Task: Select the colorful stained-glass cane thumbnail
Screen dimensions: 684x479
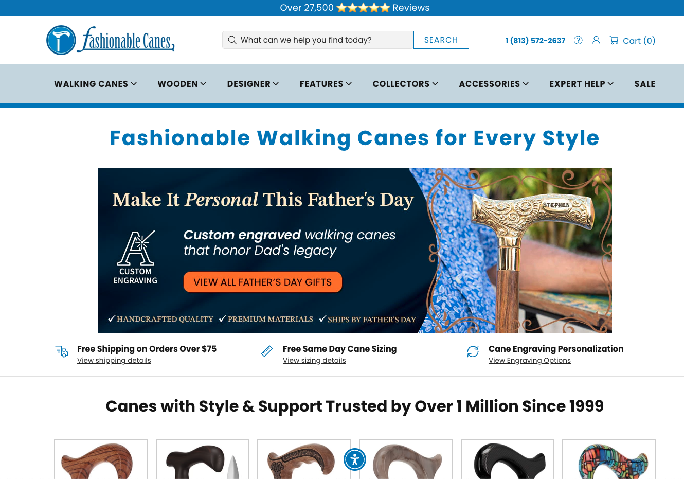Action: pos(609,459)
